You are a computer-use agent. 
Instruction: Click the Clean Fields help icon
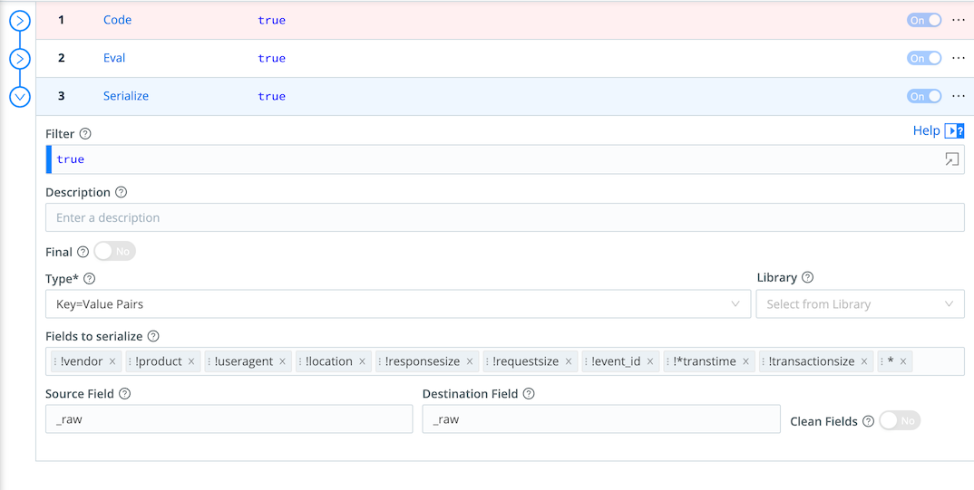[x=869, y=421]
